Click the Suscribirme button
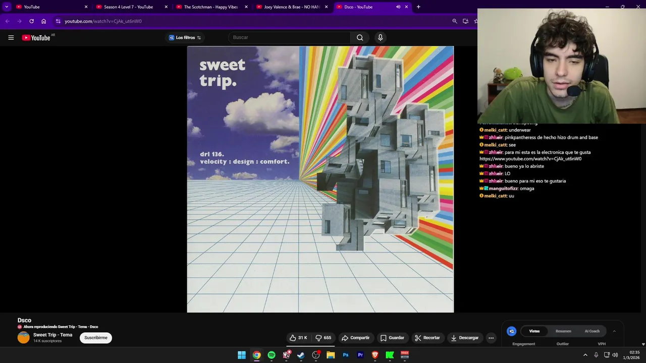The width and height of the screenshot is (646, 363). coord(96,338)
